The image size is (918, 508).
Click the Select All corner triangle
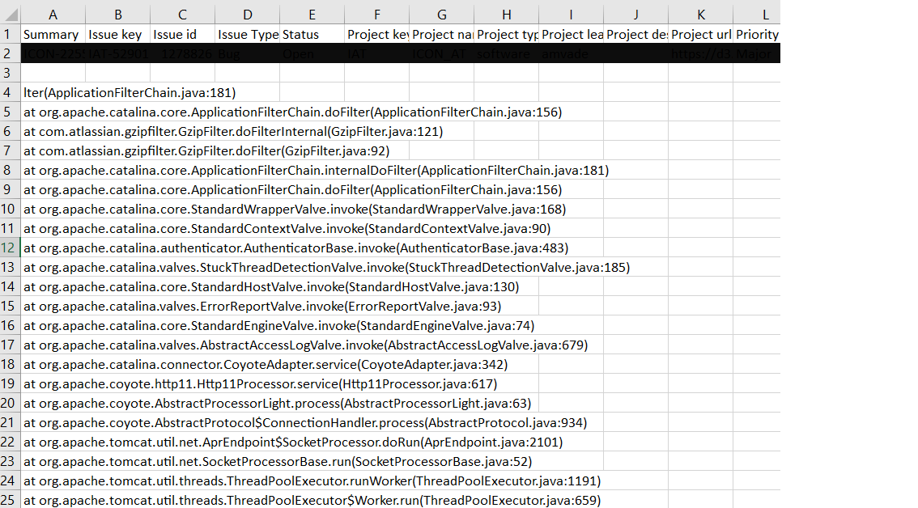tap(11, 14)
